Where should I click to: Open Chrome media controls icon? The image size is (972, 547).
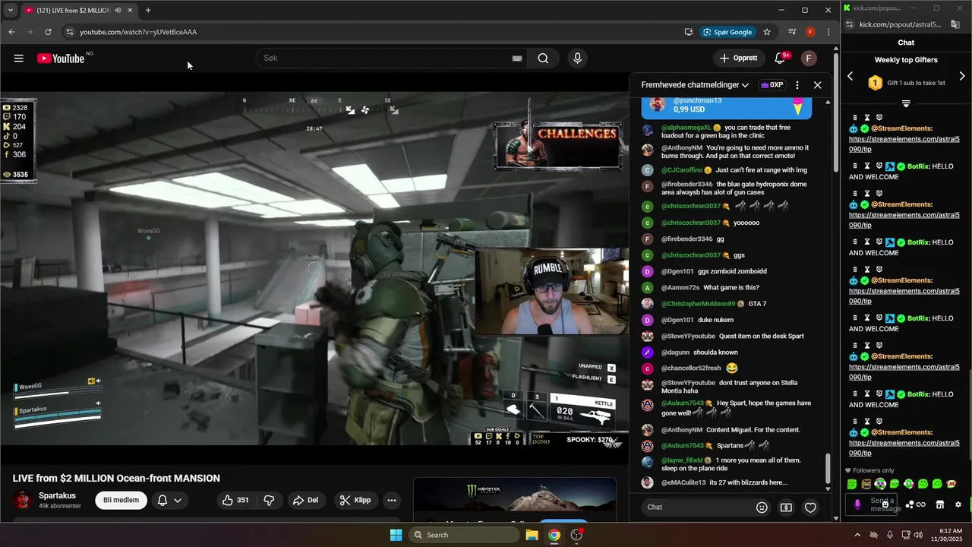click(792, 32)
